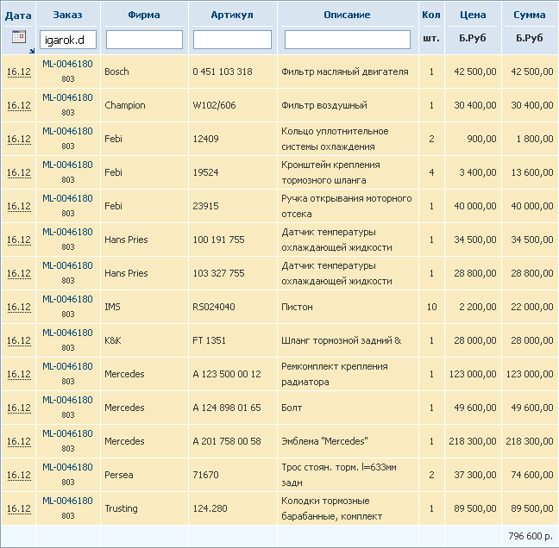Sort by the Фирма column header

tap(144, 15)
